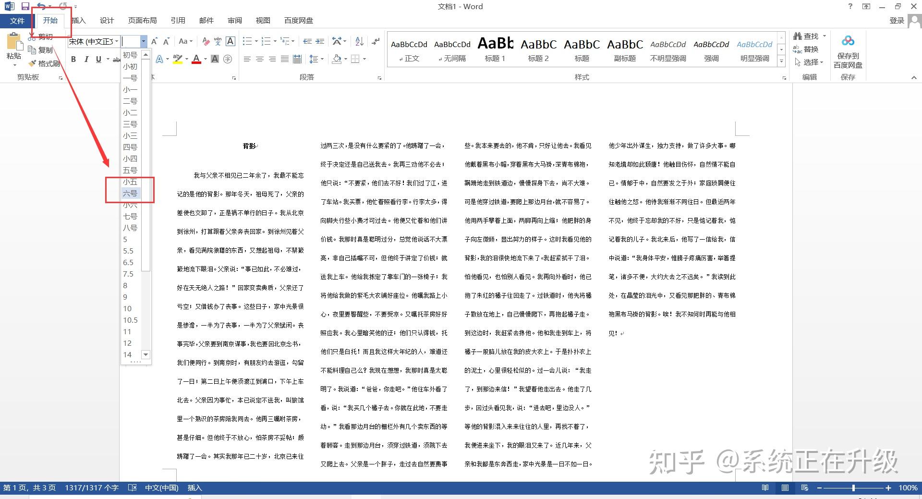Click the Clear Formatting eraser icon

click(x=206, y=42)
